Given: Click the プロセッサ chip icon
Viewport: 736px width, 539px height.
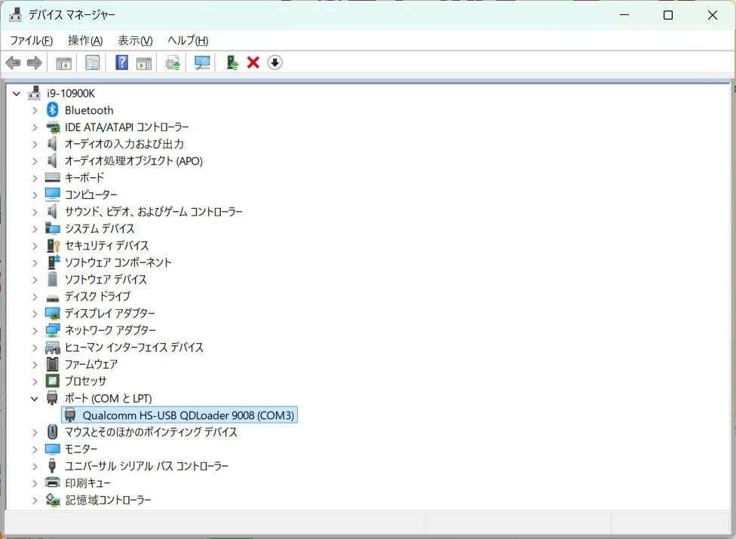Looking at the screenshot, I should coord(53,381).
